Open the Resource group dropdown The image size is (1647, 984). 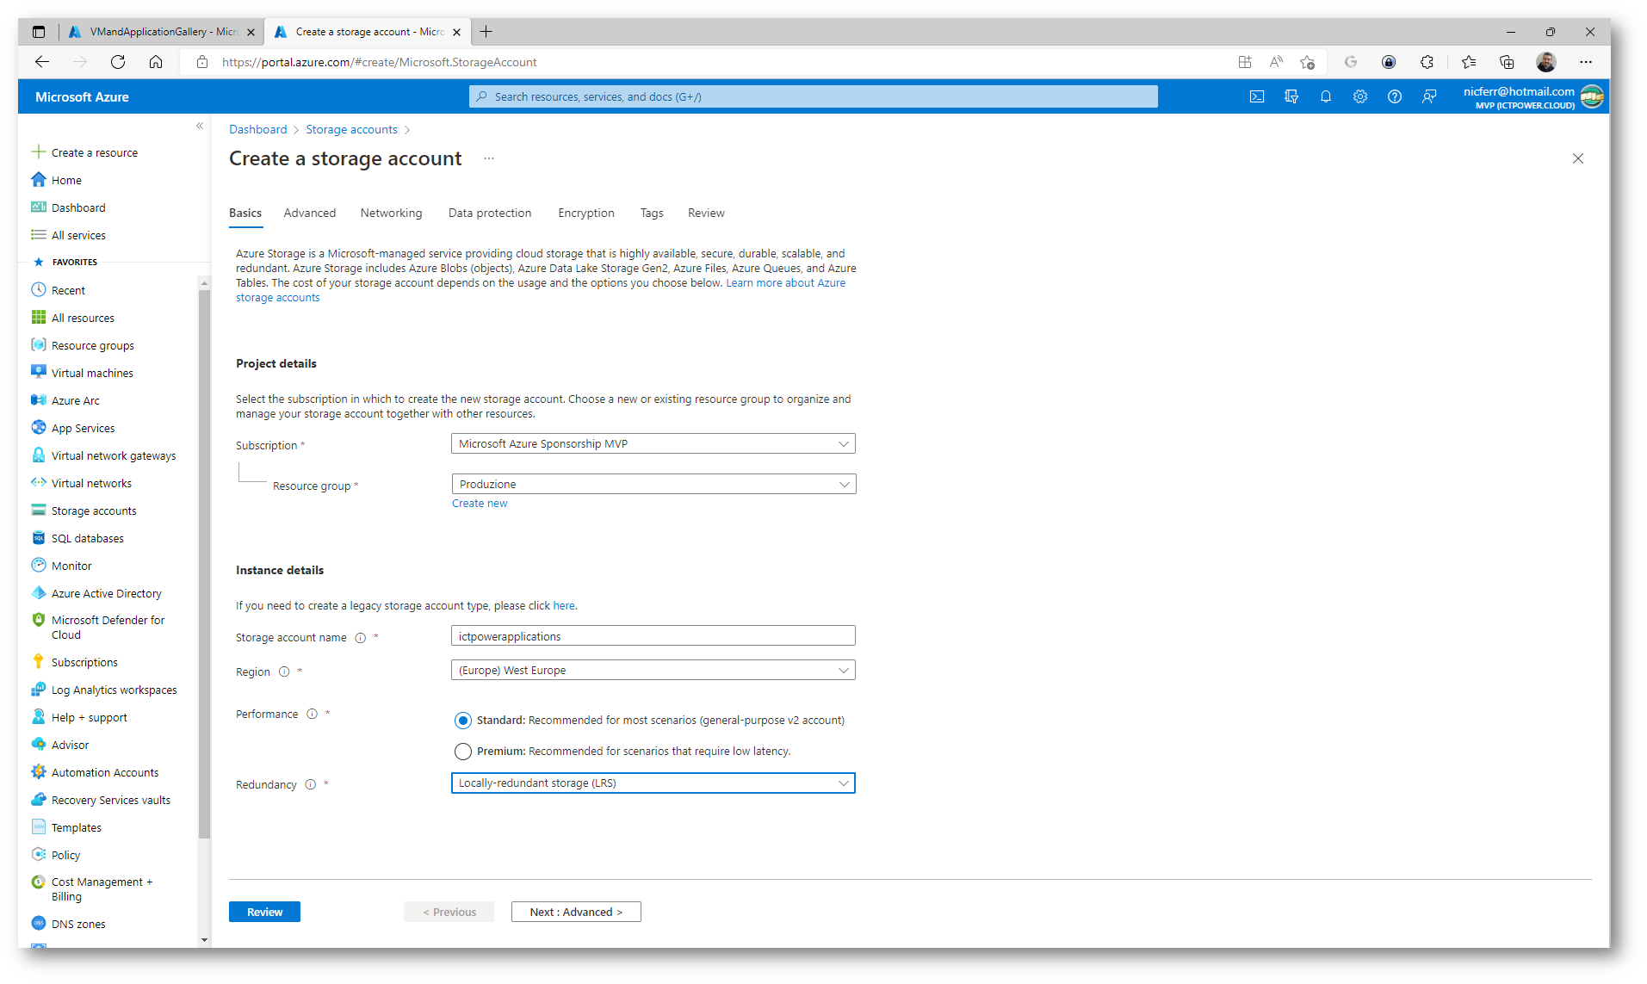(653, 484)
